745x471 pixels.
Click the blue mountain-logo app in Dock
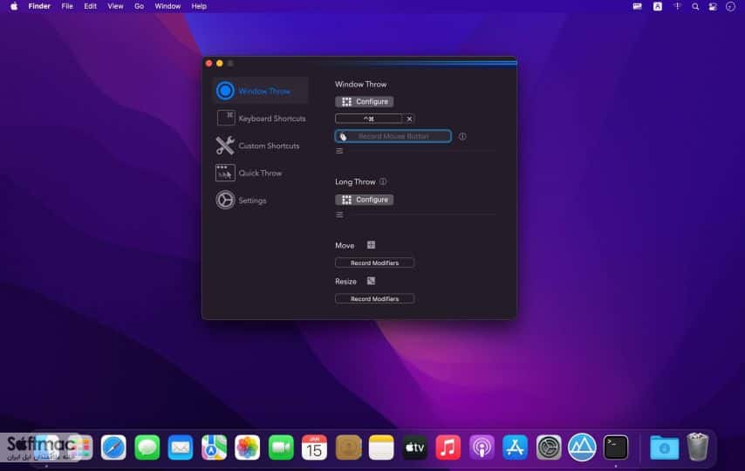click(x=582, y=447)
